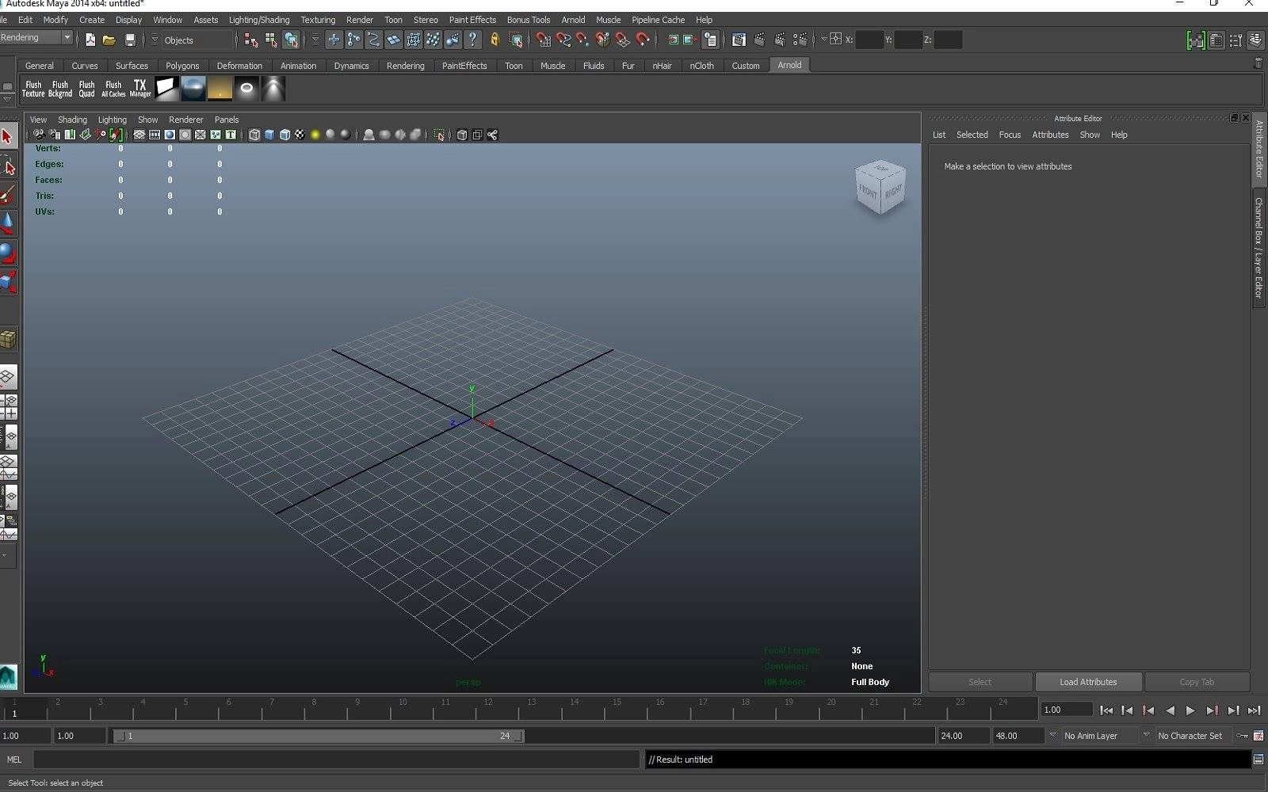This screenshot has height=792, width=1268.
Task: Click the ViewCube in the viewport
Action: (880, 188)
